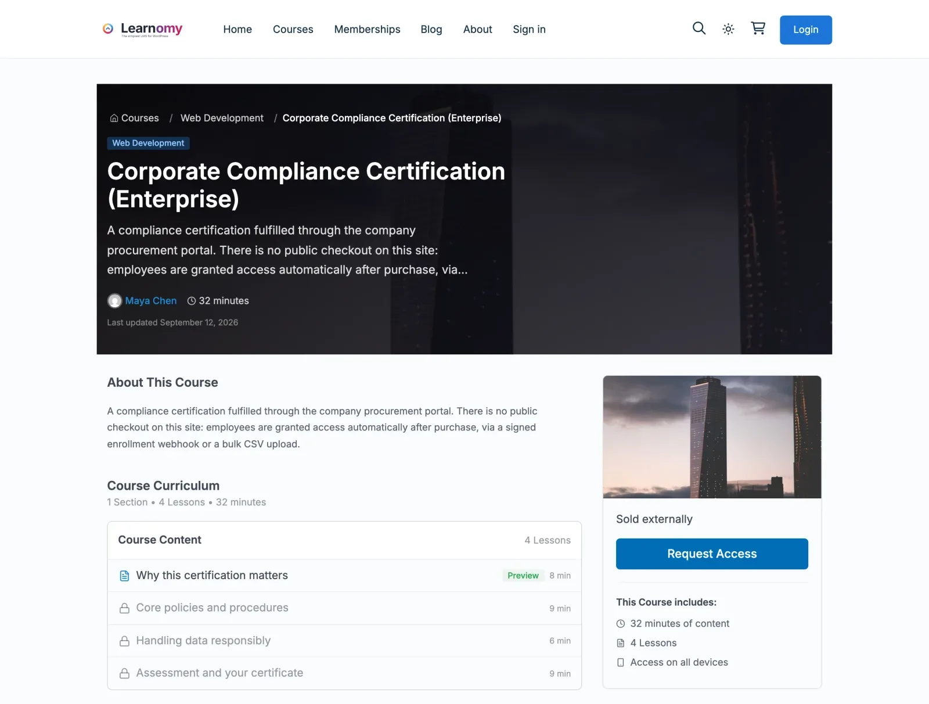Click lock icon for Handling data lesson
This screenshot has width=929, height=704.
tap(124, 641)
